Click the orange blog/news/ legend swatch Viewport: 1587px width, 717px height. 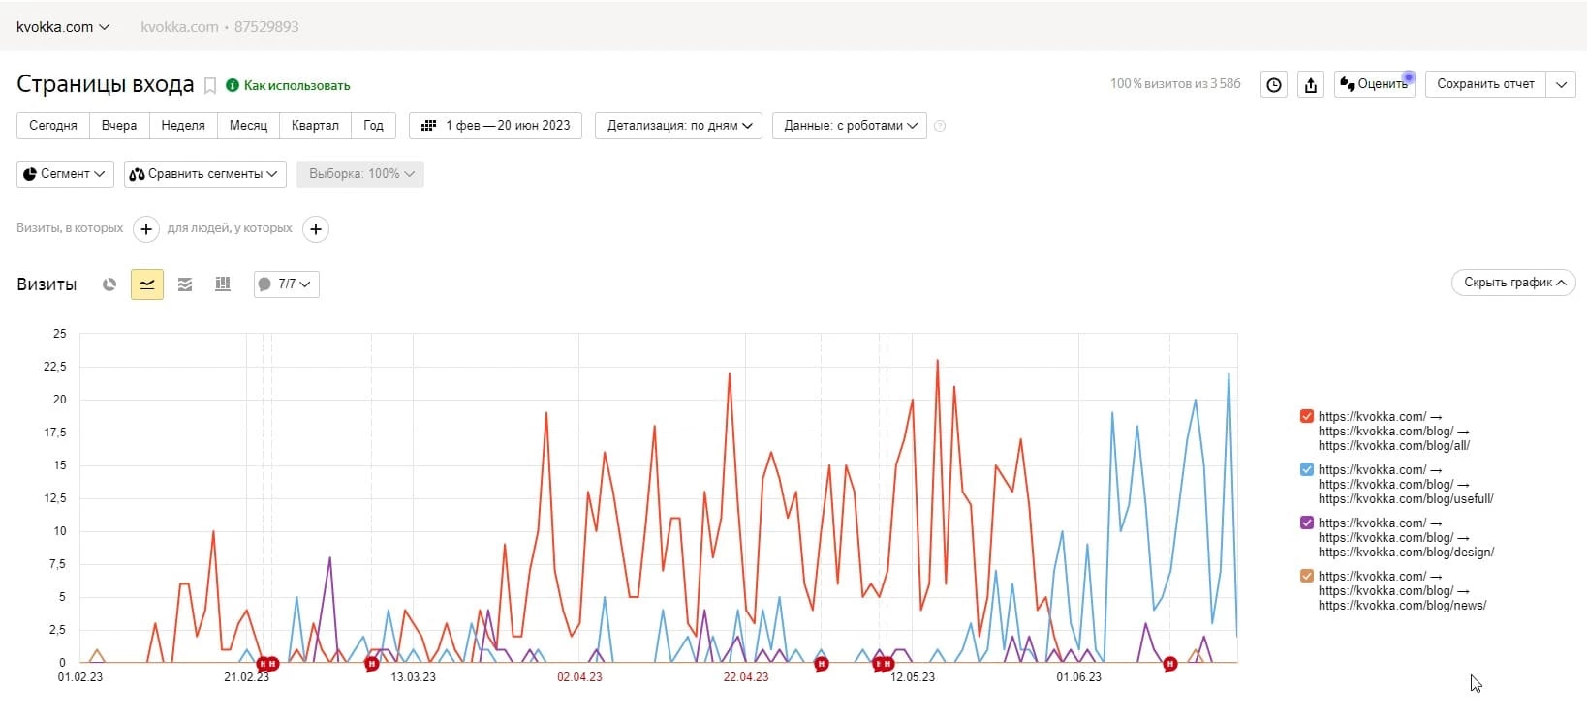(1306, 576)
